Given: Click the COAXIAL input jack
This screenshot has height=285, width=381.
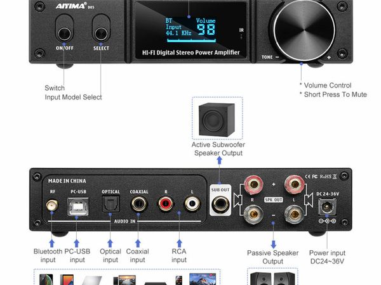Looking at the screenshot, I should pyautogui.click(x=138, y=204).
